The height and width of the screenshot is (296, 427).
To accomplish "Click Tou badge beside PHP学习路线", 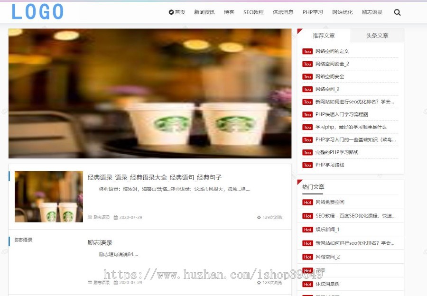I will click(x=307, y=165).
